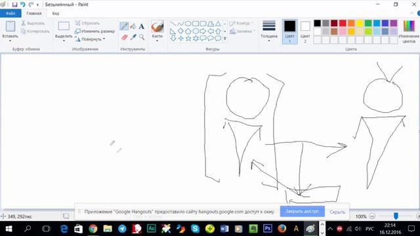Expand the shapes gallery
This screenshot has height=236, width=420.
pos(225,39)
